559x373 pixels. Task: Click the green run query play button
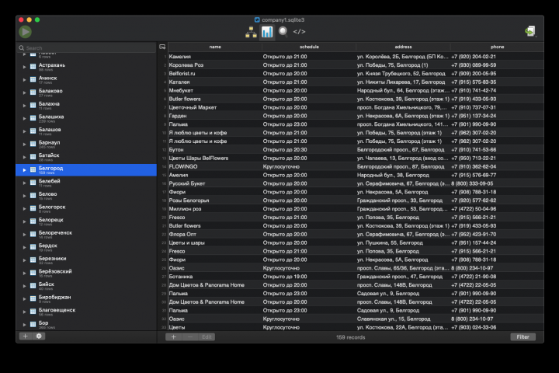tap(25, 32)
